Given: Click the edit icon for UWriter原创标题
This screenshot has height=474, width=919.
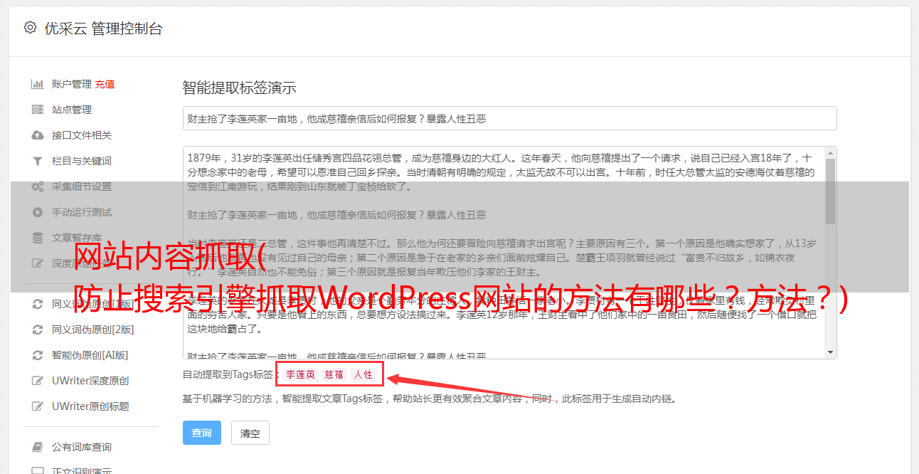Looking at the screenshot, I should tap(38, 406).
